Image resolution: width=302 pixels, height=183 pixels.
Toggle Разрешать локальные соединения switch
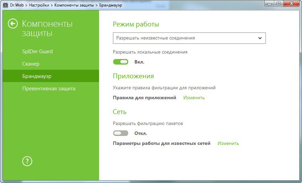[x=121, y=62]
